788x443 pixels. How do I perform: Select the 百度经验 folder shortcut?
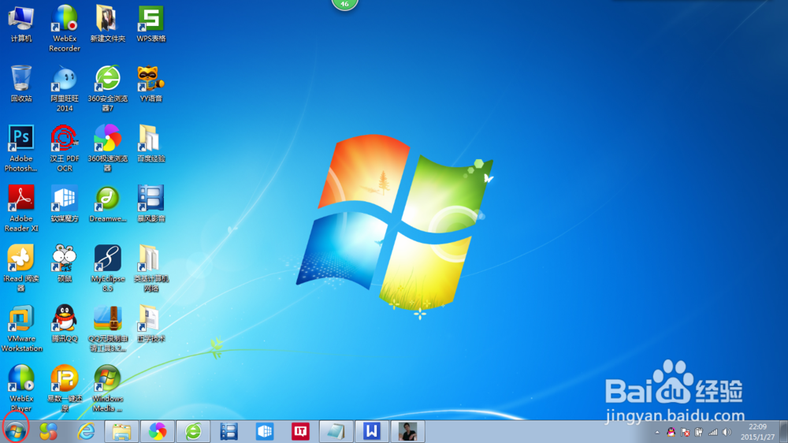151,143
